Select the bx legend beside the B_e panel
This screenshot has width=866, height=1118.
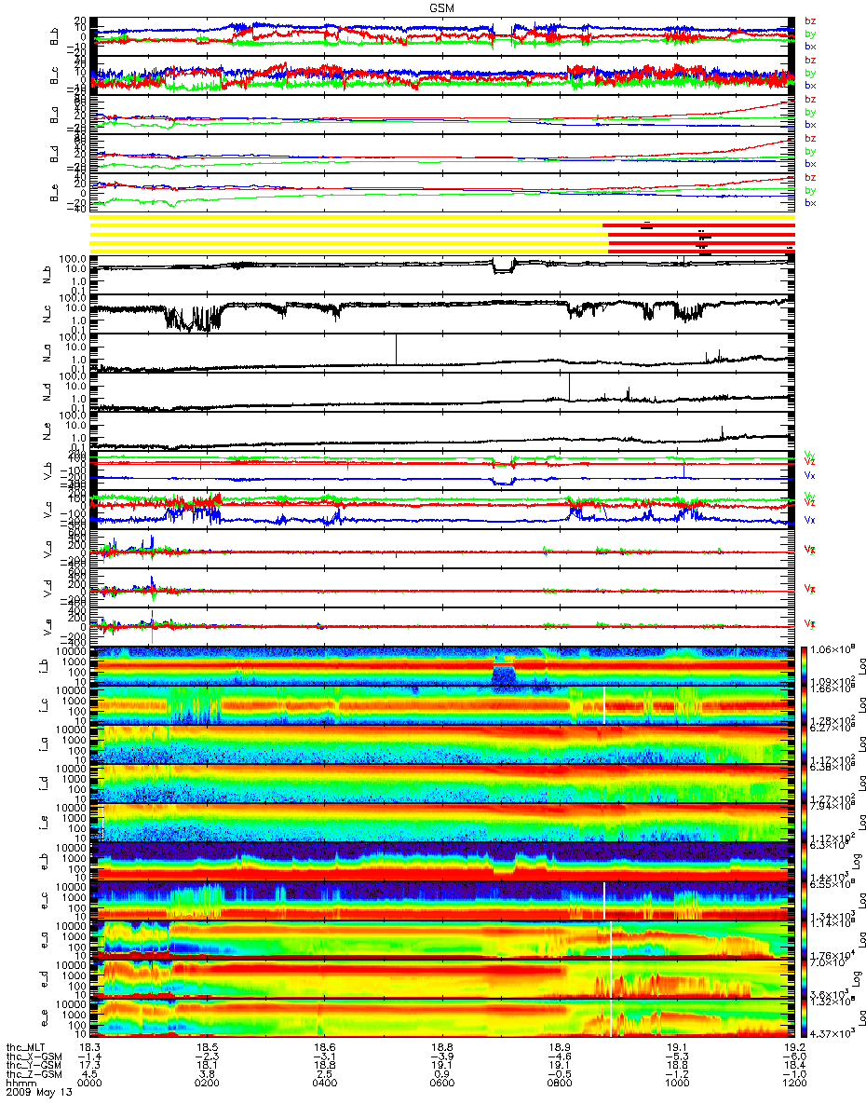click(x=810, y=202)
